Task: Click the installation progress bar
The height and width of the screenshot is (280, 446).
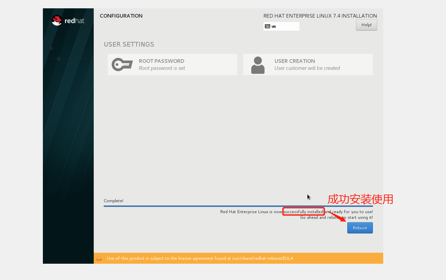Action: pos(238,206)
